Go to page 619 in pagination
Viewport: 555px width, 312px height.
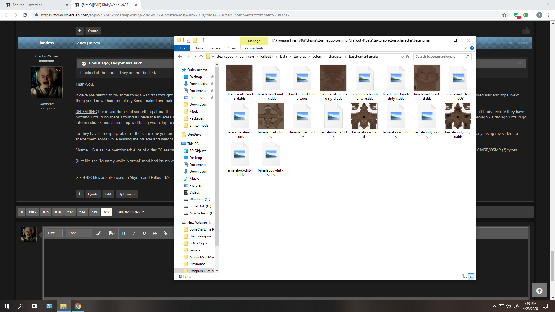[x=94, y=212]
